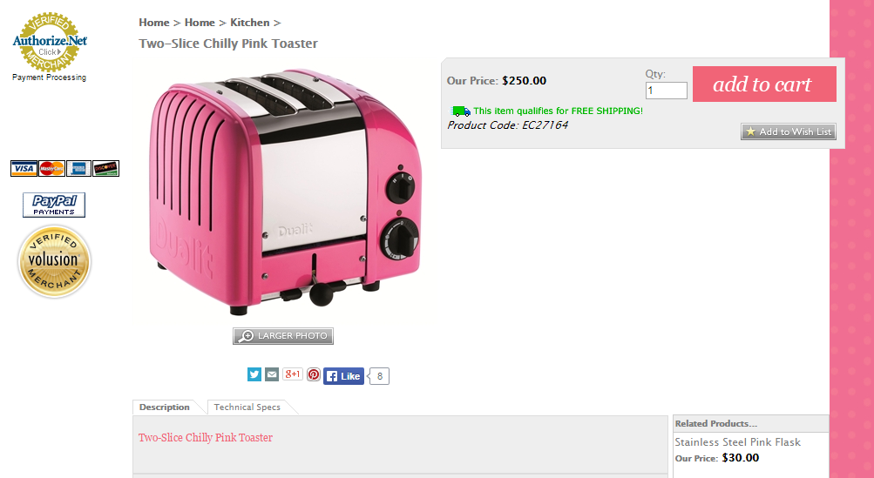Viewport: 874px width, 478px height.
Task: Switch to the Technical Specs tab
Action: pos(247,407)
